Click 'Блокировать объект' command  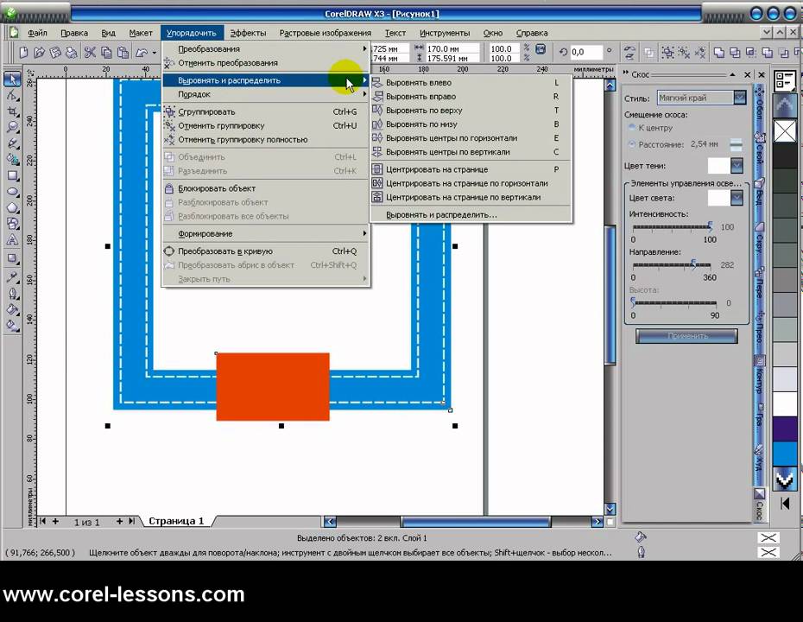(266, 188)
